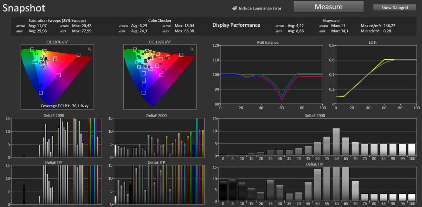422x207 pixels.
Task: Click the magnifier icon on the left CIE chart
Action: click(x=89, y=49)
